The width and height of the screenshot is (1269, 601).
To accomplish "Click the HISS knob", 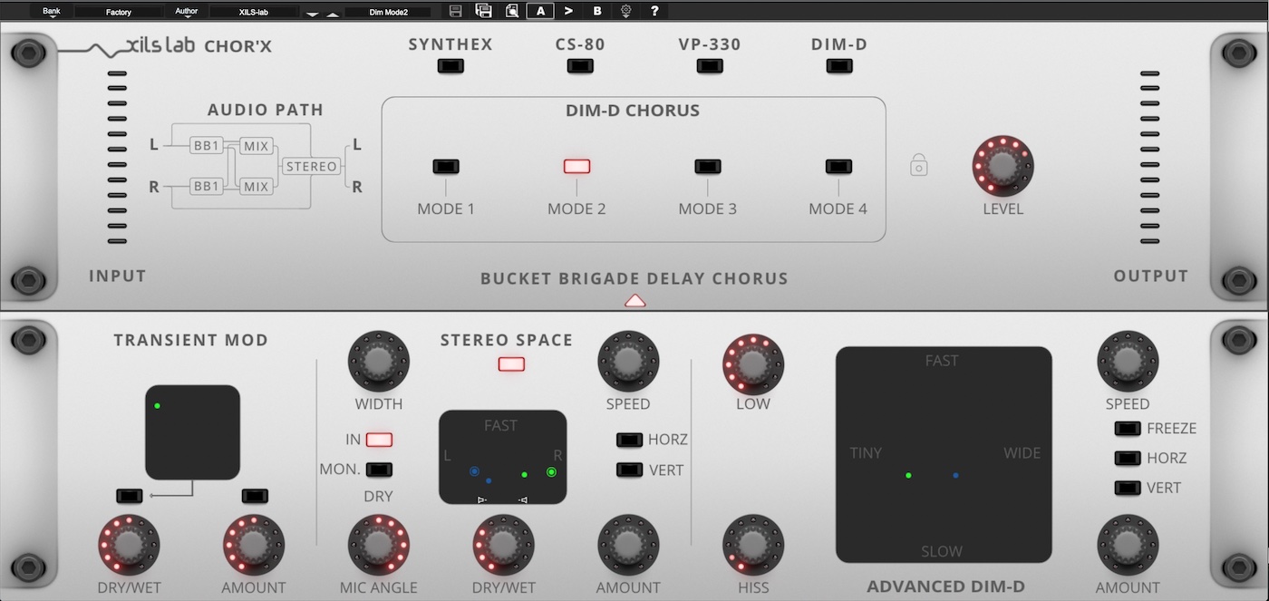I will pos(753,546).
